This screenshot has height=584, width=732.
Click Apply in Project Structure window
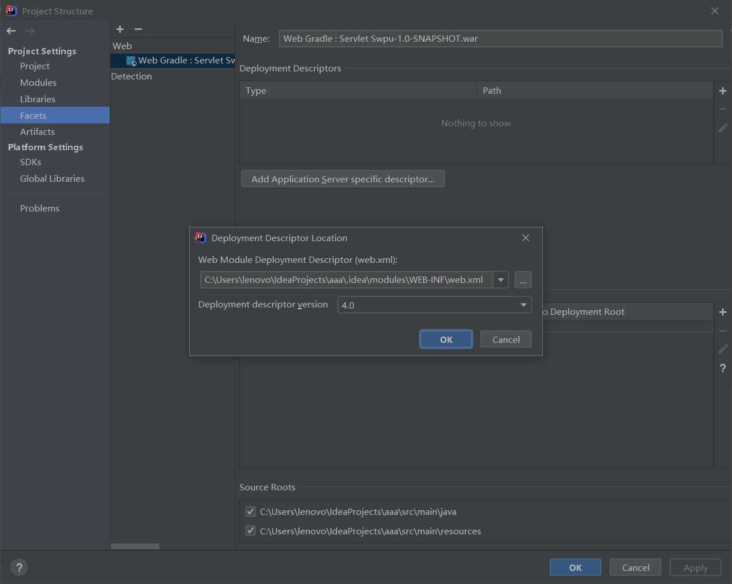coord(695,567)
